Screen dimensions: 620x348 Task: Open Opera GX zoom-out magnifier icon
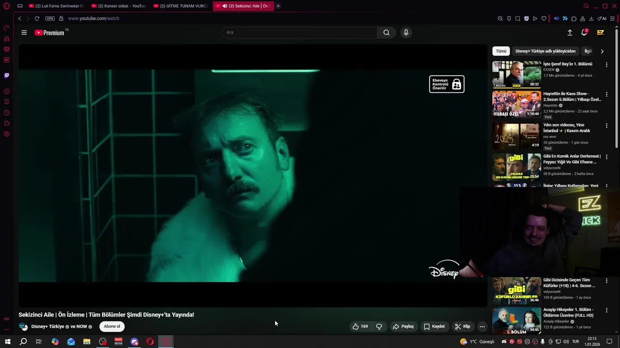500,18
